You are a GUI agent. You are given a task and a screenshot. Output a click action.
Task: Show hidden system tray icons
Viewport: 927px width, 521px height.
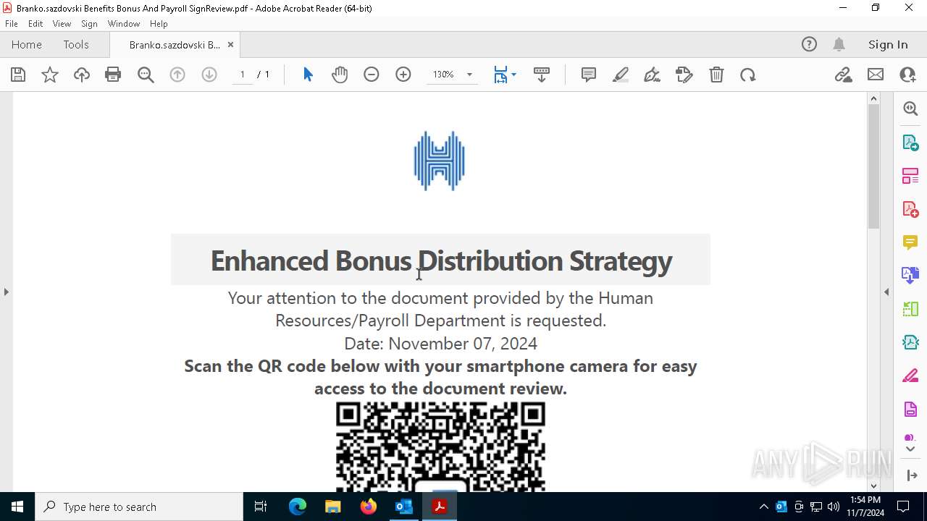tap(763, 507)
